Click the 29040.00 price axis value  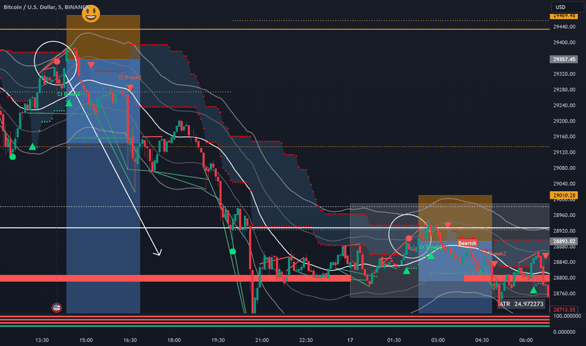point(564,184)
